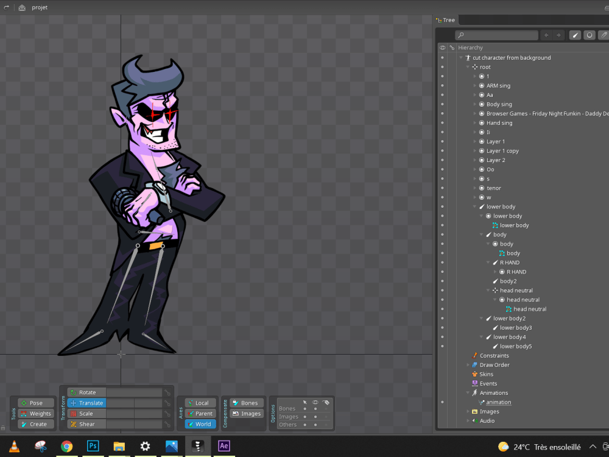Select the Pose tool
The width and height of the screenshot is (609, 457).
[36, 403]
